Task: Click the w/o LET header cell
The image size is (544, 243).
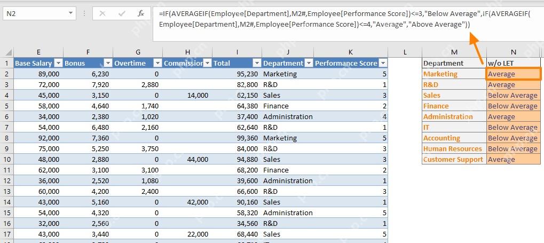Action: click(x=514, y=63)
